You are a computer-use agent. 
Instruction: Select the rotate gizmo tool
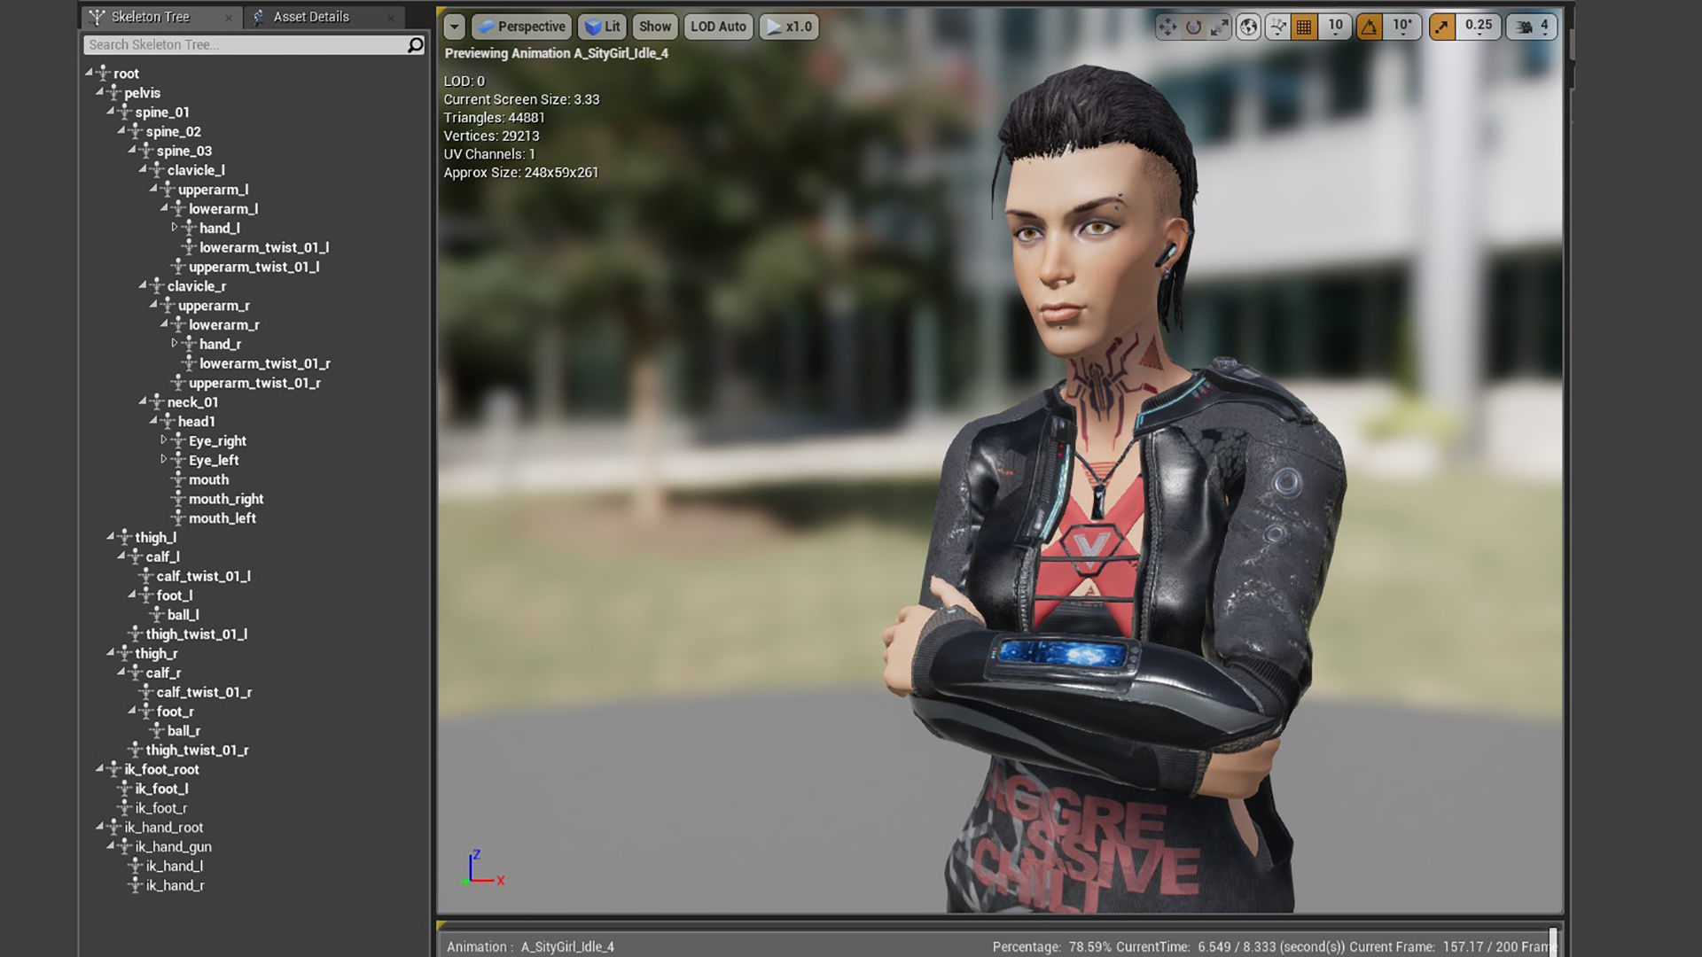tap(1194, 27)
